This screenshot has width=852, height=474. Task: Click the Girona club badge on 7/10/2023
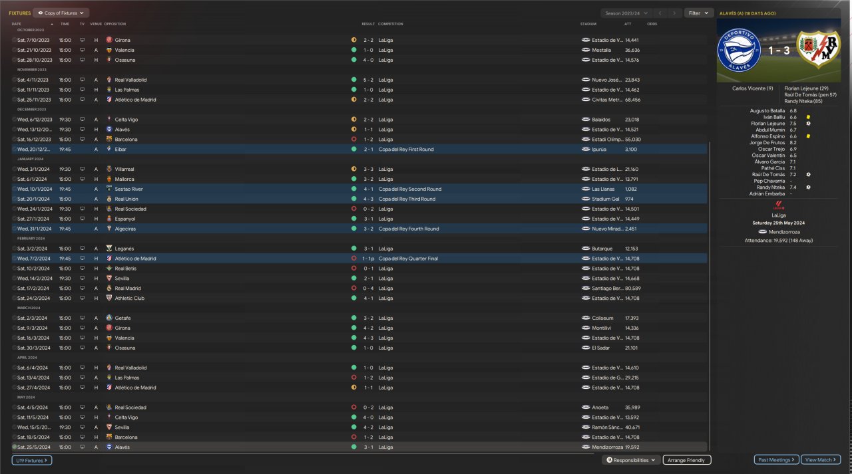click(x=108, y=40)
